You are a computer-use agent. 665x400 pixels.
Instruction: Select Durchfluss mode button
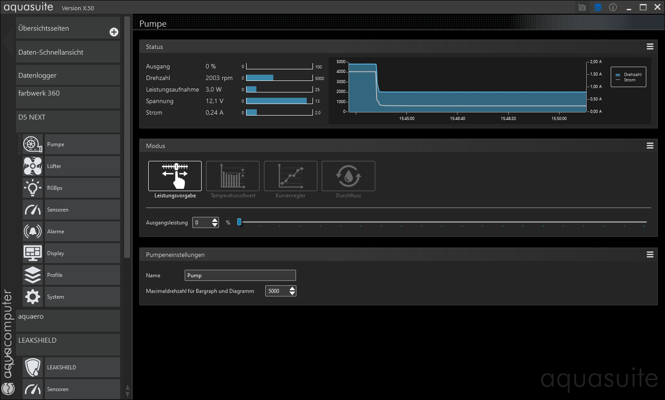tap(349, 176)
